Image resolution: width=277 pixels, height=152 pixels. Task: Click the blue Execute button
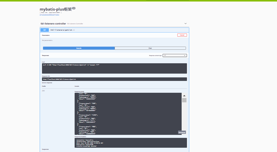pyautogui.click(x=79, y=48)
